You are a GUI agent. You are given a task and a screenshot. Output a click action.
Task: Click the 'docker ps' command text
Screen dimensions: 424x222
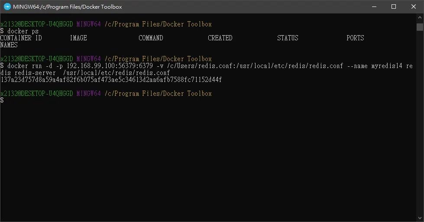23,31
